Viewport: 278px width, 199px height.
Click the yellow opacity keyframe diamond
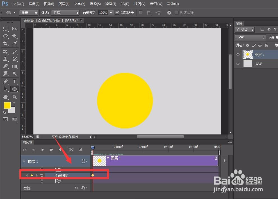(93, 175)
